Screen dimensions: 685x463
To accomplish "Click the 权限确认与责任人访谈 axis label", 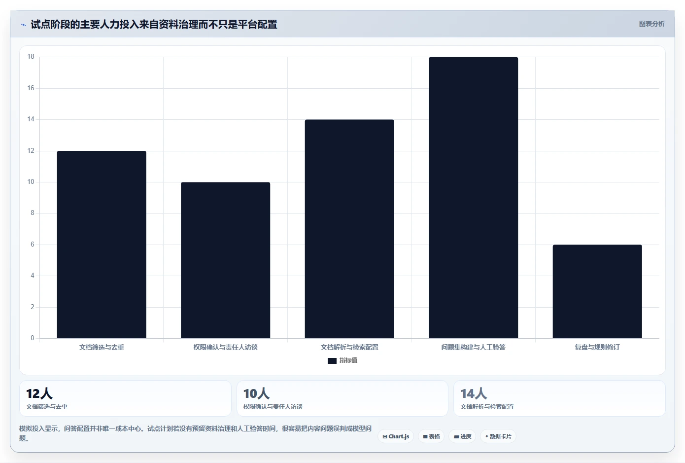I will [x=225, y=347].
